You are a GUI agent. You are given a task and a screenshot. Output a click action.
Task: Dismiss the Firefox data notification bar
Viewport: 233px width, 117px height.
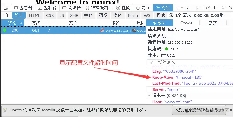coord(231,110)
